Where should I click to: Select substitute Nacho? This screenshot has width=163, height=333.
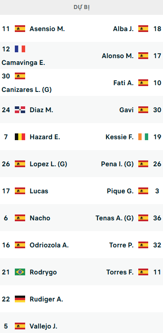pyautogui.click(x=40, y=218)
